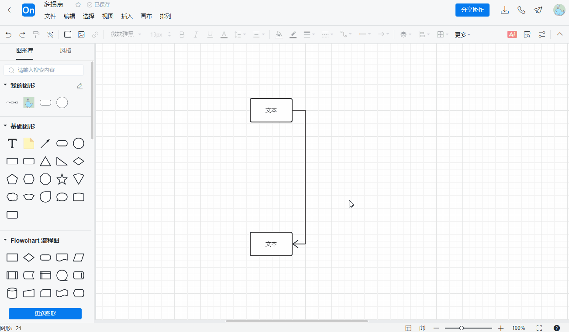This screenshot has width=569, height=332.
Task: Click the paper plane publish icon
Action: (538, 10)
